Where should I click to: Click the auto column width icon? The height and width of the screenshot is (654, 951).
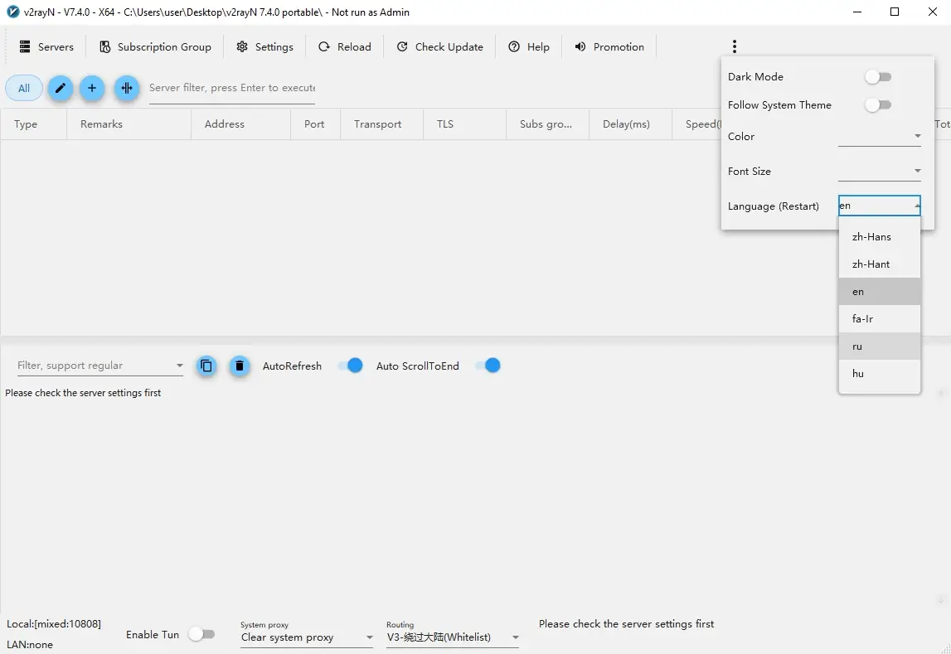126,88
